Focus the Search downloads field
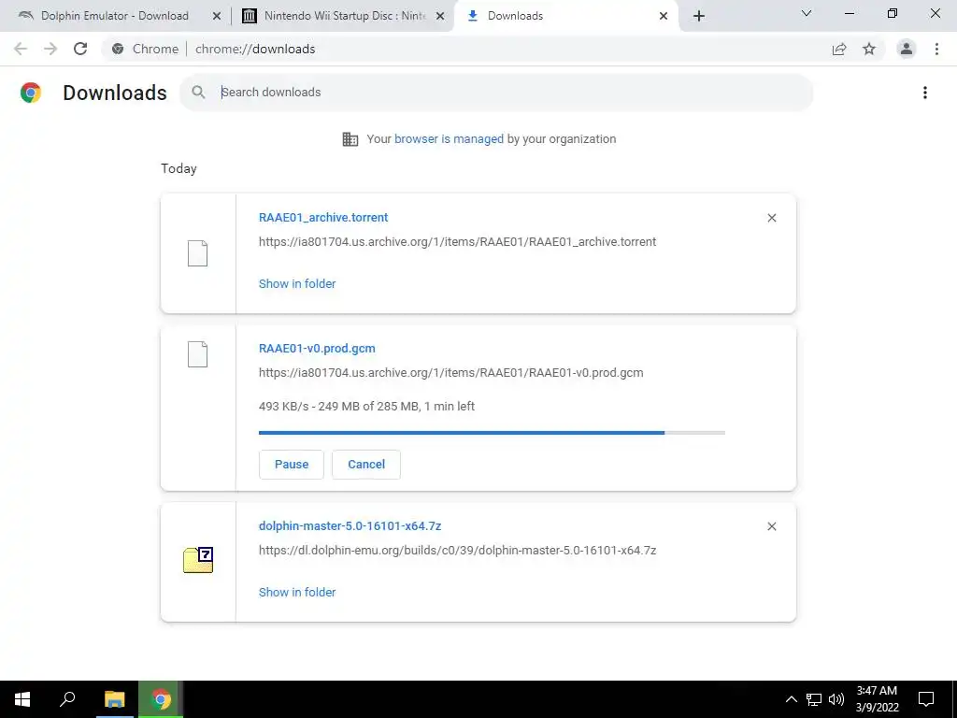Viewport: 957px width, 718px height. click(496, 93)
